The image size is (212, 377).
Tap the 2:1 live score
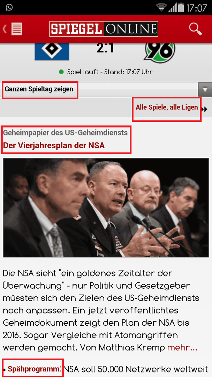[105, 48]
